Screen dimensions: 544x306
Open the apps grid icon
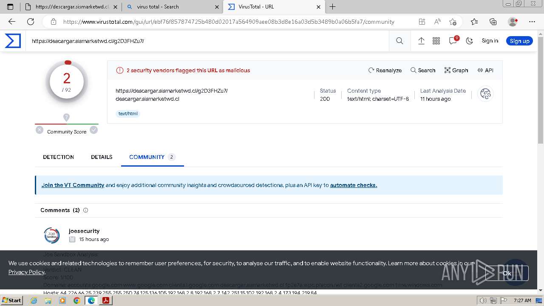[x=436, y=41]
